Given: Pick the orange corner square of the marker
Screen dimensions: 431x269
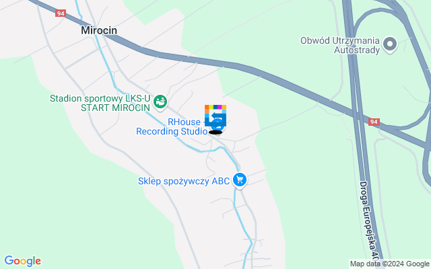Looking at the screenshot, I should pyautogui.click(x=207, y=107).
